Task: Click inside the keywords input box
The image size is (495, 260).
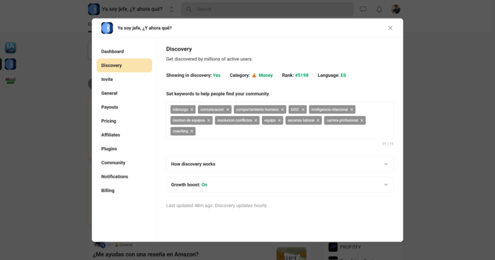Action: click(280, 120)
